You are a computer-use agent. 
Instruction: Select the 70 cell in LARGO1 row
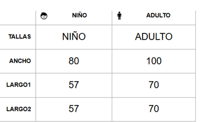(154, 85)
